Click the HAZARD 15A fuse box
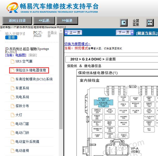The width and height of the screenshot is (158, 156). pyautogui.click(x=123, y=117)
